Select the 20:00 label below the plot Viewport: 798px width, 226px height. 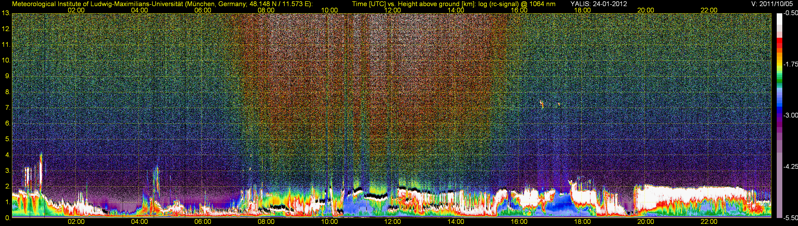pyautogui.click(x=646, y=222)
